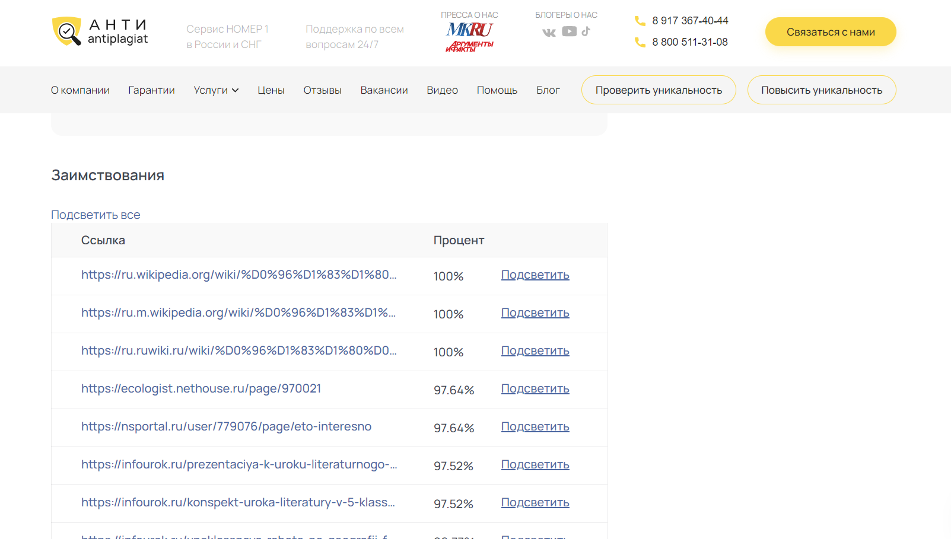The width and height of the screenshot is (951, 539).
Task: Select 100% in the ru.wikipedia.org row
Action: 449,276
